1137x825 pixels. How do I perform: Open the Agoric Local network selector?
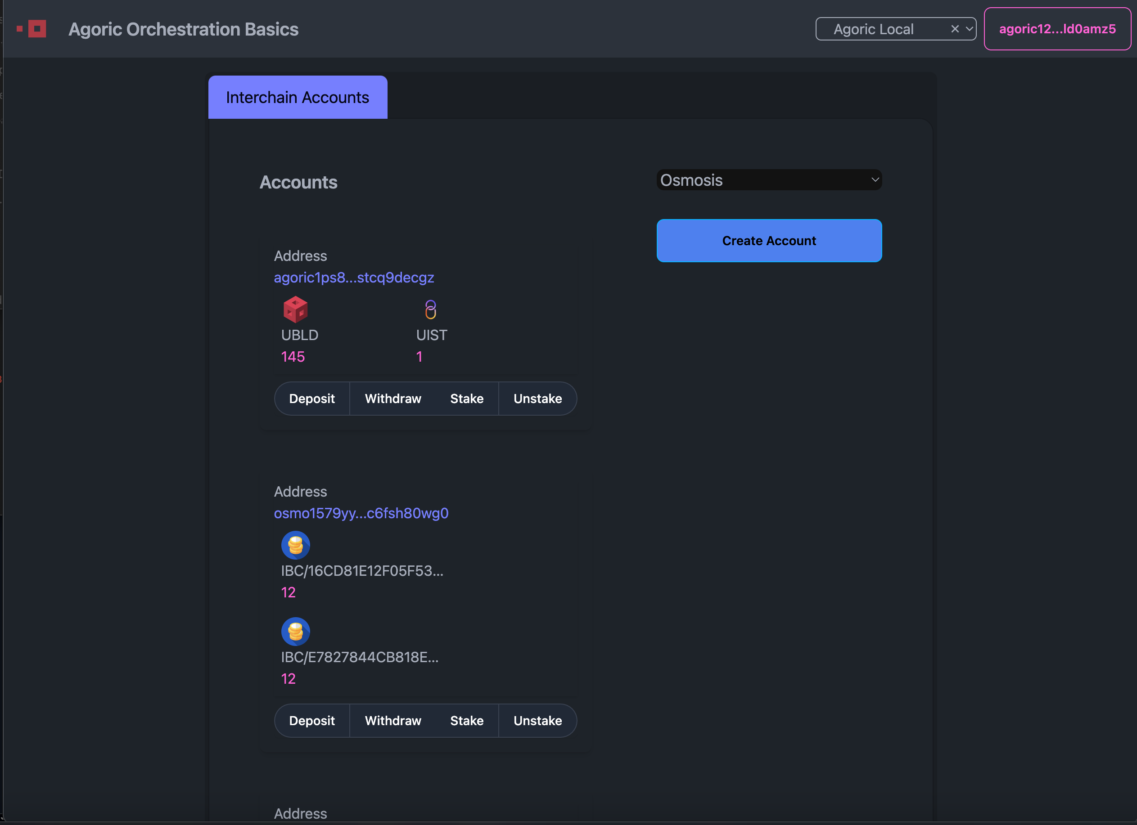click(873, 29)
